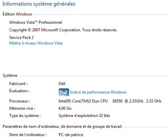Click the 5,2 performance score badge
The height and width of the screenshot is (140, 168).
pos(64,92)
